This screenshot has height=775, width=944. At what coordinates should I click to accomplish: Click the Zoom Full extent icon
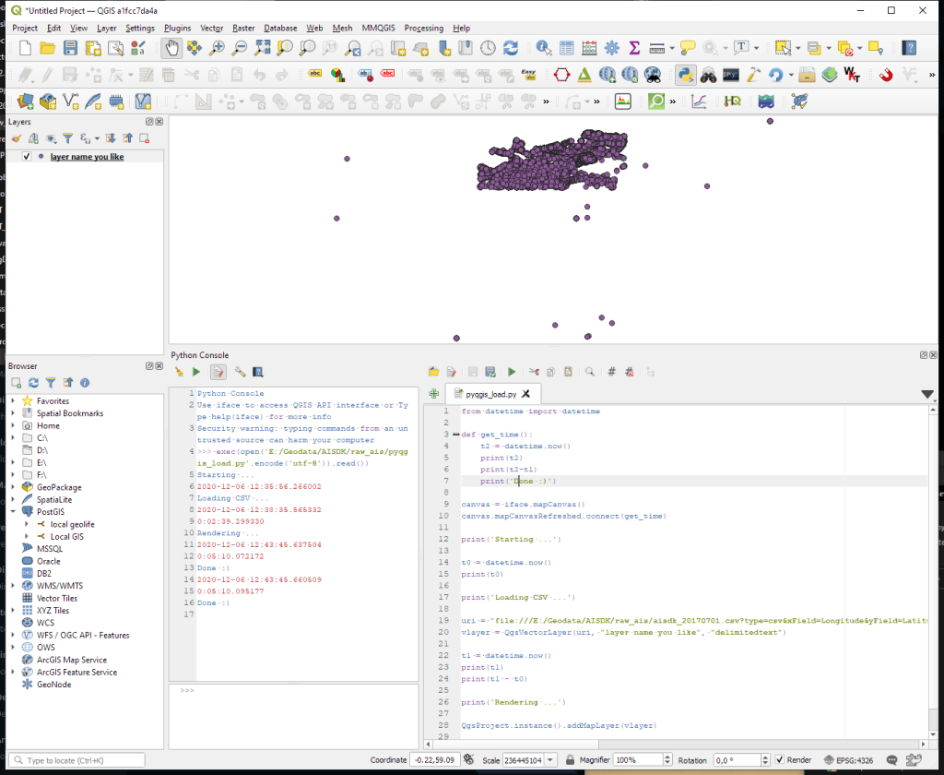pyautogui.click(x=263, y=48)
